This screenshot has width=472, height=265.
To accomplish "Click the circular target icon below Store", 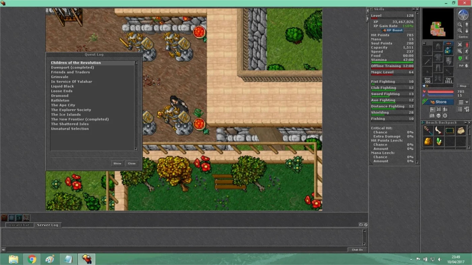I will 445,115.
